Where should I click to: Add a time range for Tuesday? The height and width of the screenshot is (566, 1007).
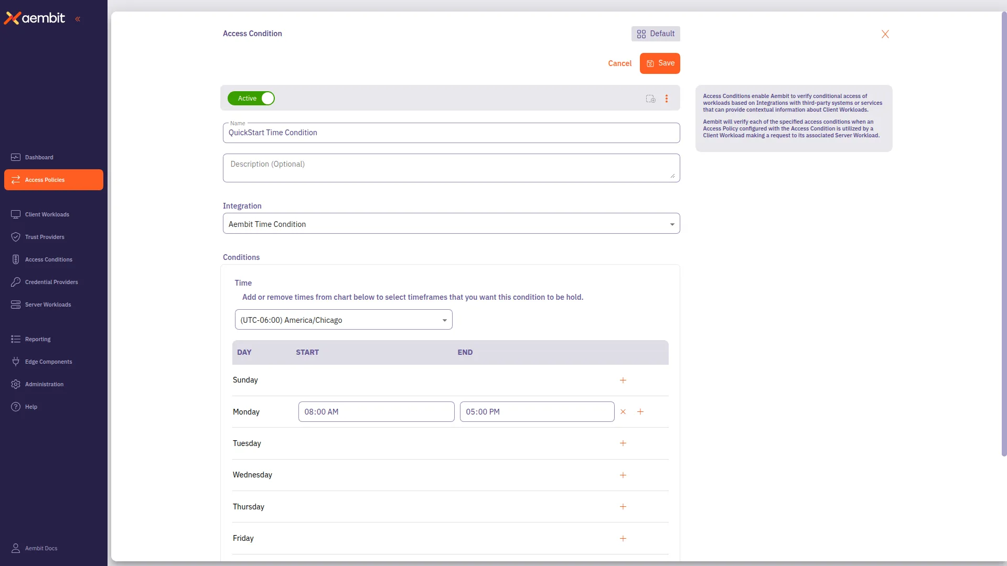[623, 443]
